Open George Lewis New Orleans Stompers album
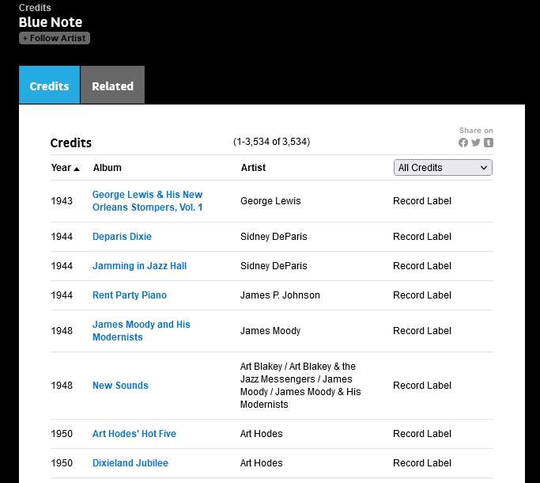This screenshot has width=540, height=483. tap(147, 201)
